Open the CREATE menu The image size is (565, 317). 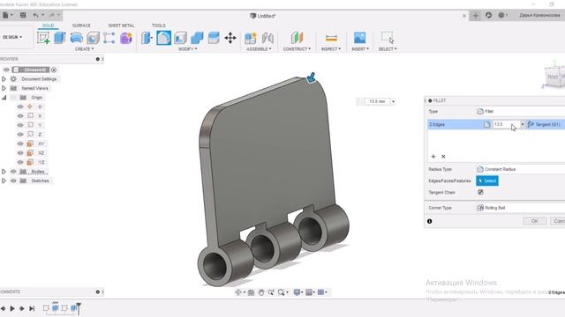[85, 49]
